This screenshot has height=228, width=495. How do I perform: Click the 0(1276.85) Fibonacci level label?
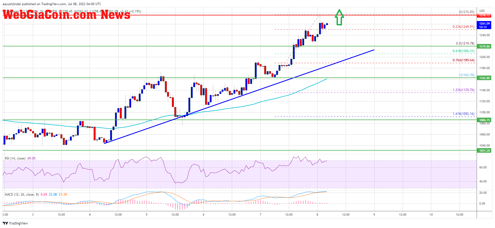(467, 12)
